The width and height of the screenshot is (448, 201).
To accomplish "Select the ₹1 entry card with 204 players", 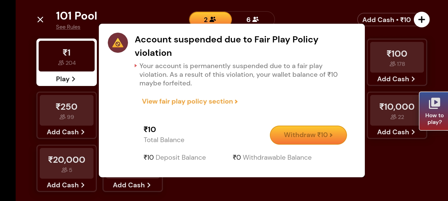I will pos(67,56).
